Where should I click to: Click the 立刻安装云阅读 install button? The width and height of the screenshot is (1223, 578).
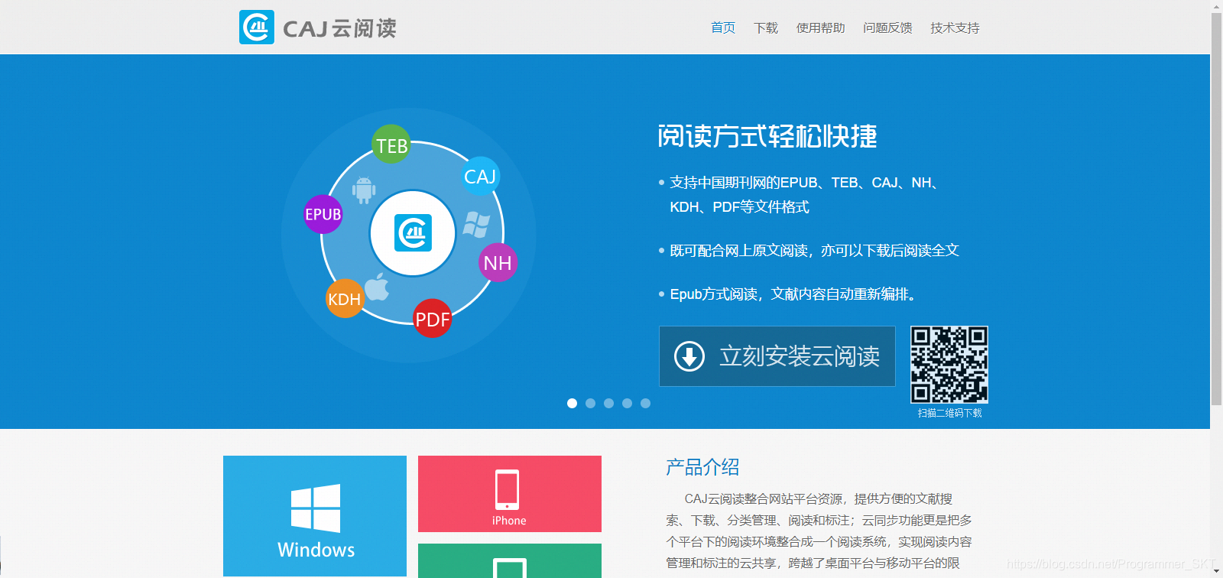click(777, 356)
